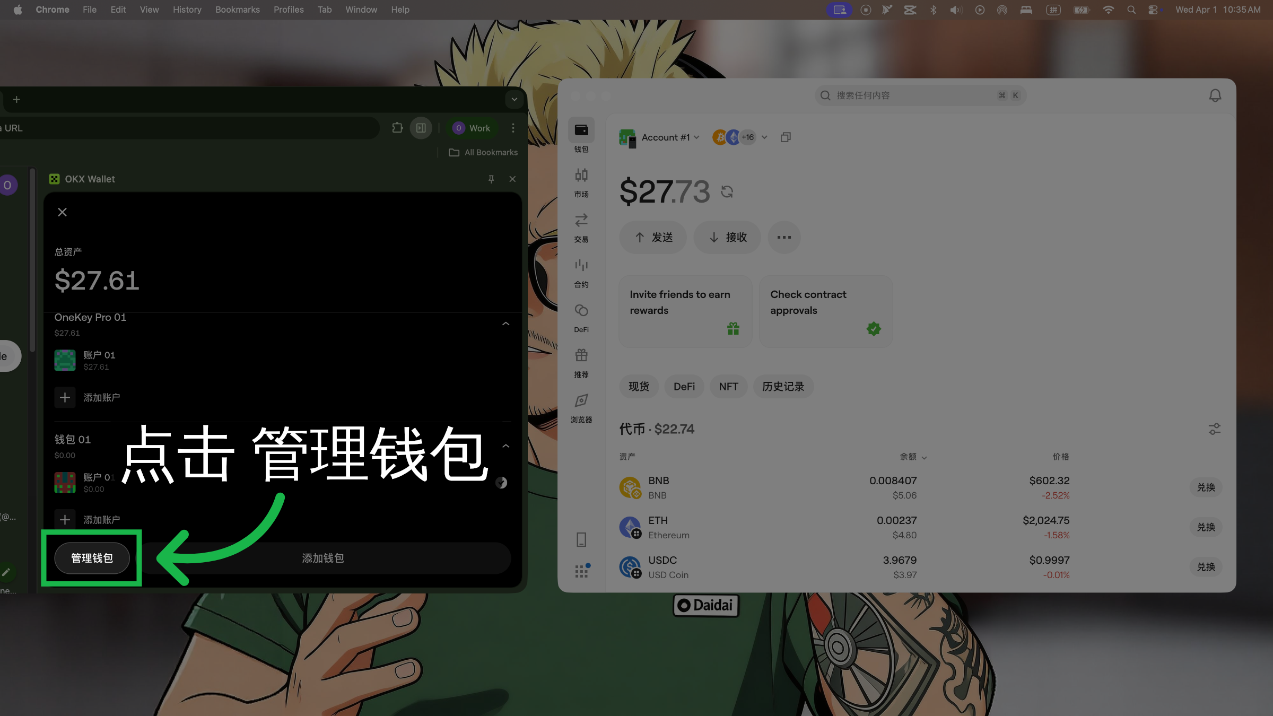This screenshot has height=716, width=1273.
Task: Switch to DeFi tab in wallet
Action: [684, 387]
